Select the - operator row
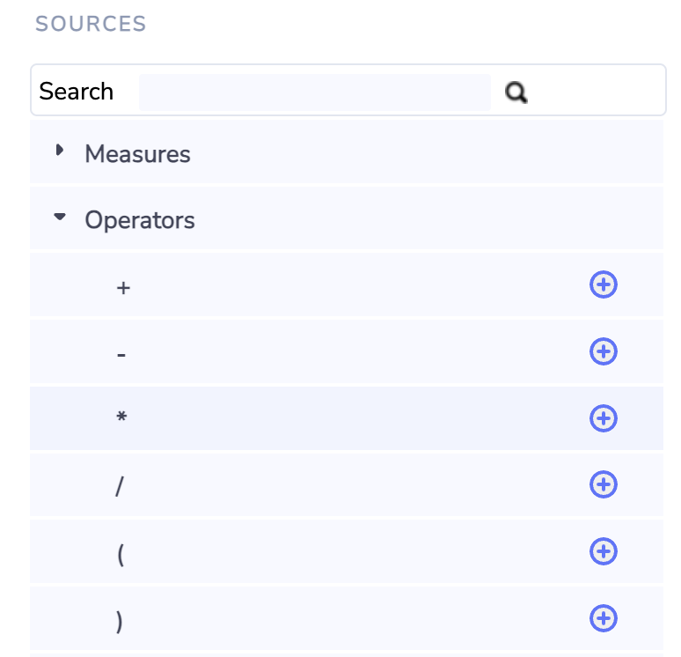The height and width of the screenshot is (657, 681). pyautogui.click(x=121, y=354)
